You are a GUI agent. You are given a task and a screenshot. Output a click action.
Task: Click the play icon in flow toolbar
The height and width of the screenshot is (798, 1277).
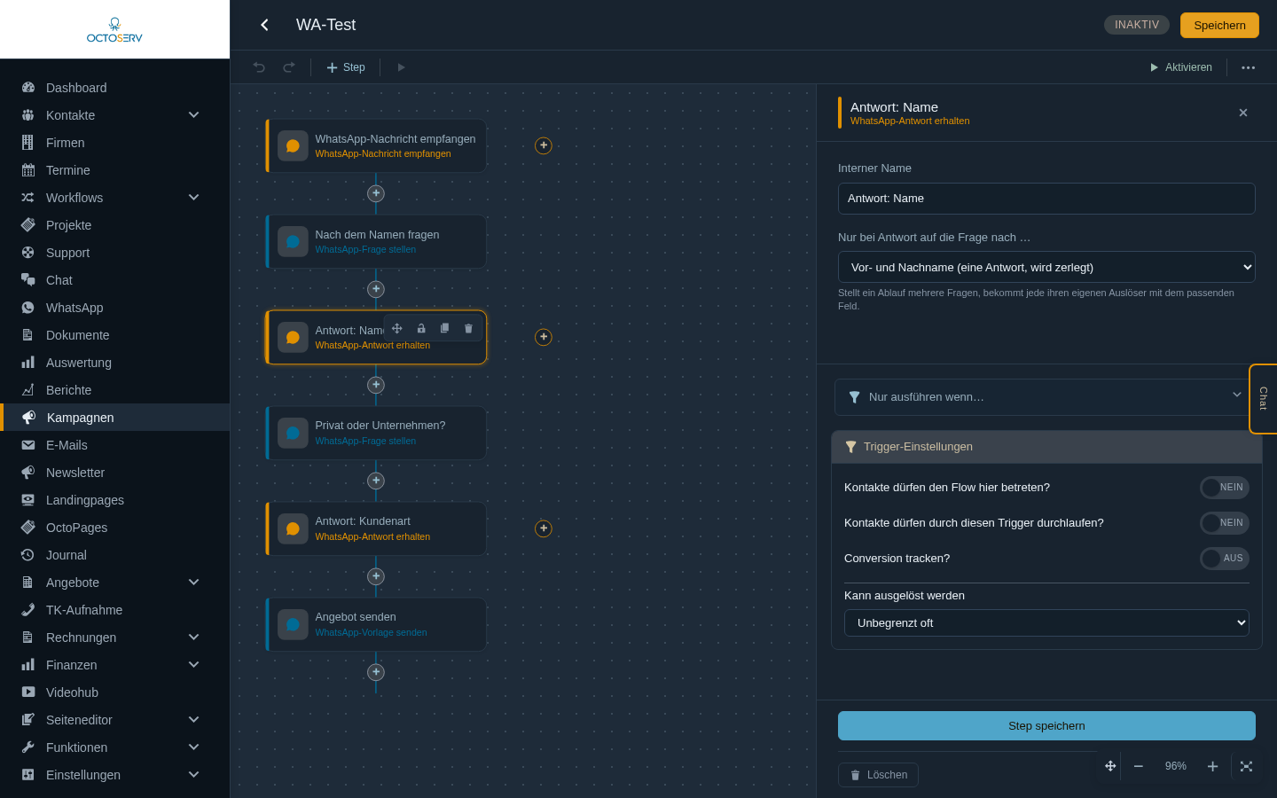[x=401, y=67]
